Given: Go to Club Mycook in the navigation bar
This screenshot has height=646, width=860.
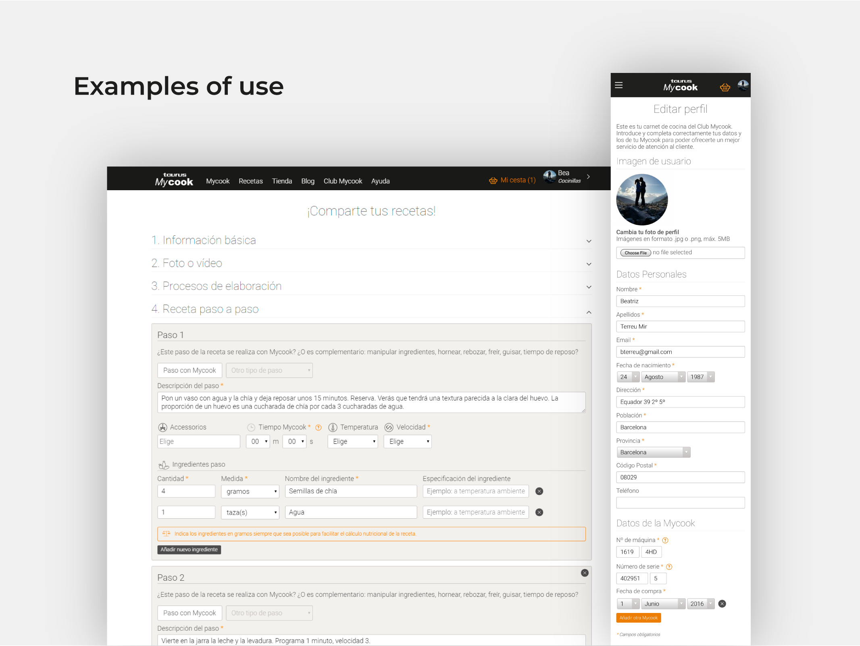Looking at the screenshot, I should pos(343,181).
